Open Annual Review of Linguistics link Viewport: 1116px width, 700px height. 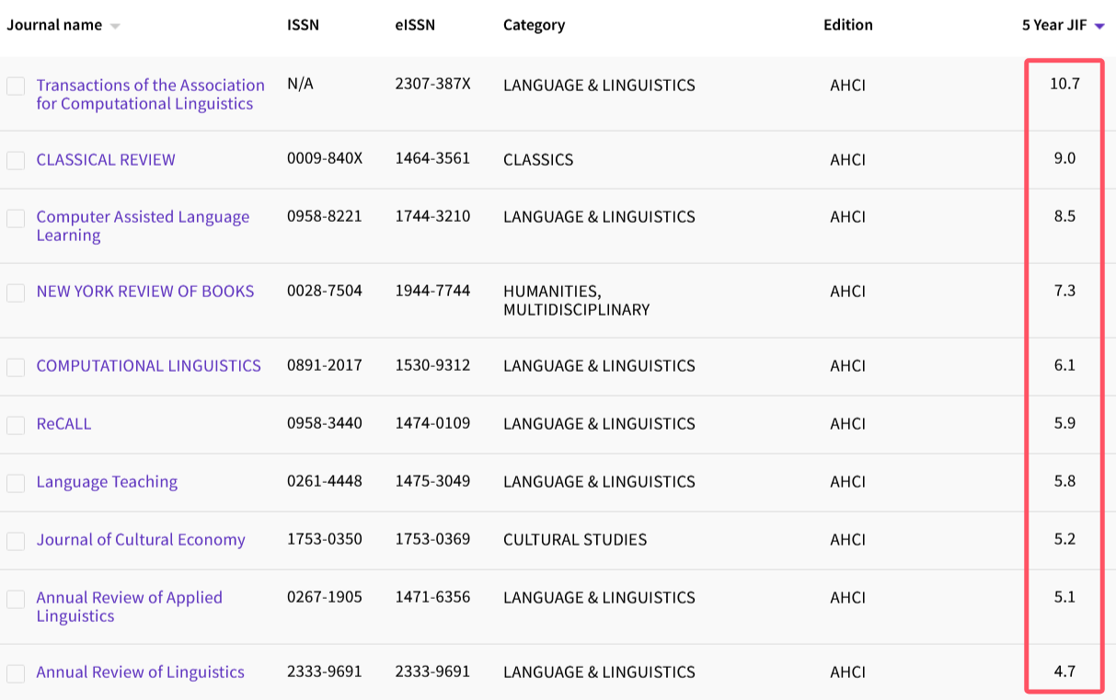(140, 672)
